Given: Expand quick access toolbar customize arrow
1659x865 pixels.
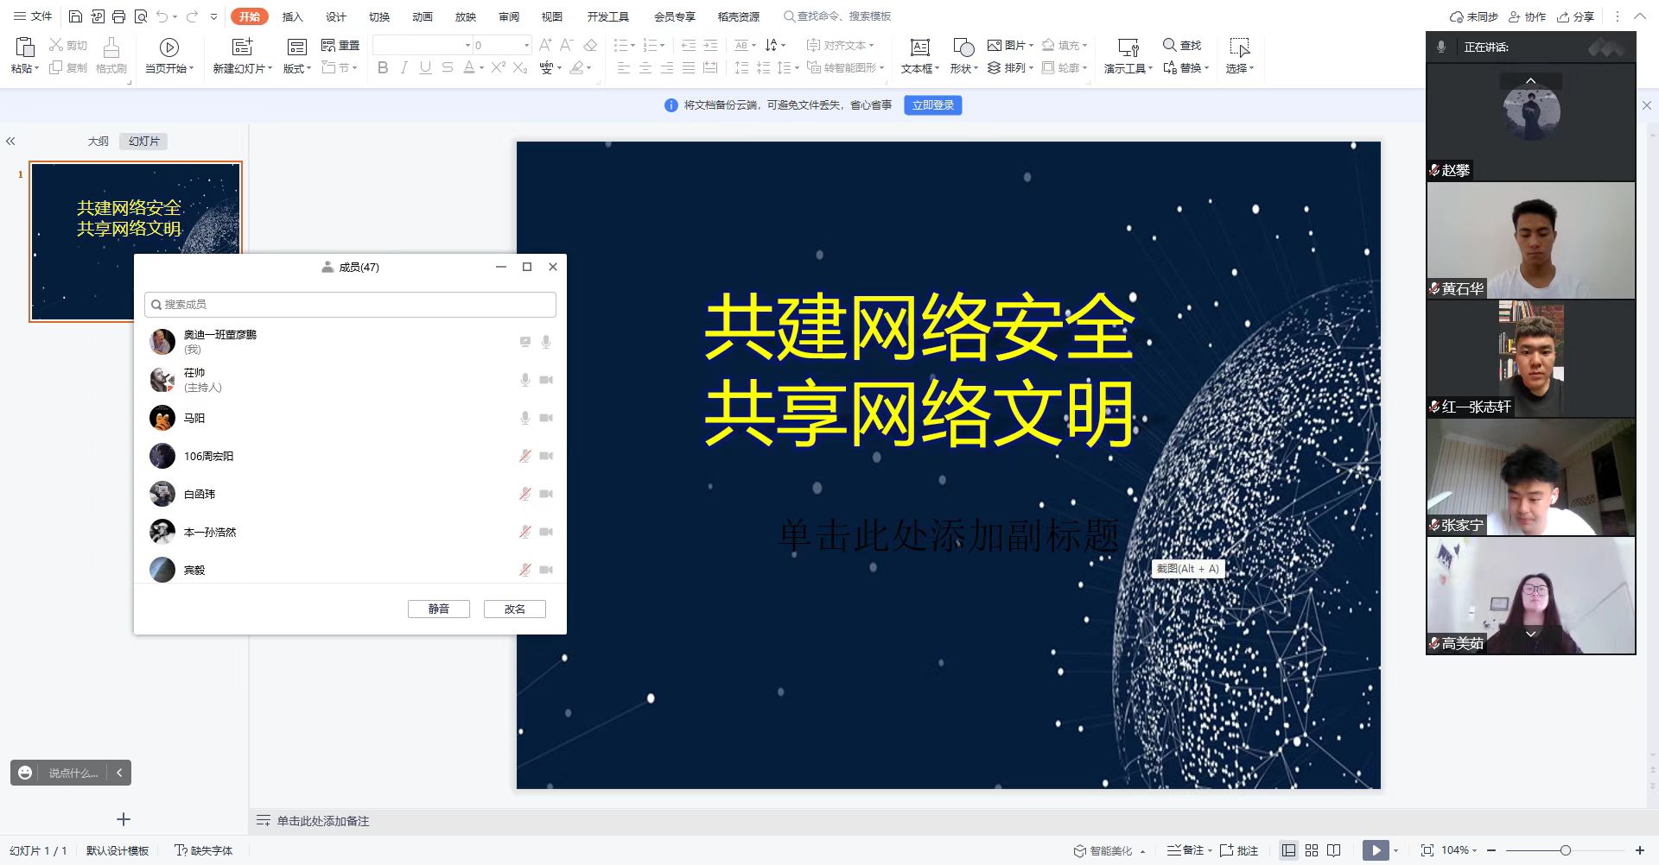Looking at the screenshot, I should point(213,16).
